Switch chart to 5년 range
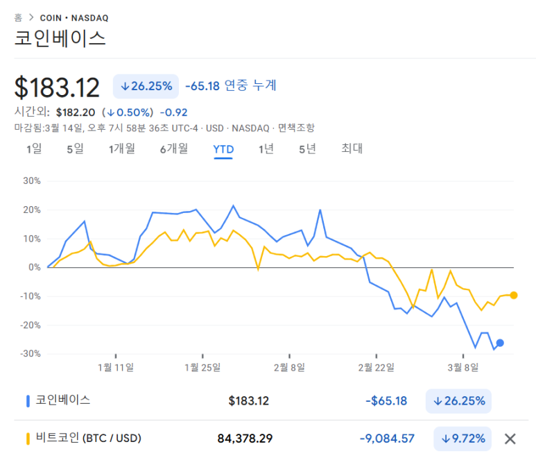536x458 pixels. (x=307, y=149)
